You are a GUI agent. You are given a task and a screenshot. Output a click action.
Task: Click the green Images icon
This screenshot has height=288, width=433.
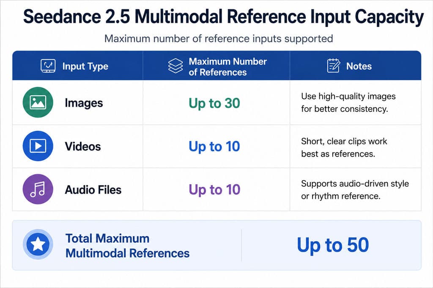click(x=38, y=102)
